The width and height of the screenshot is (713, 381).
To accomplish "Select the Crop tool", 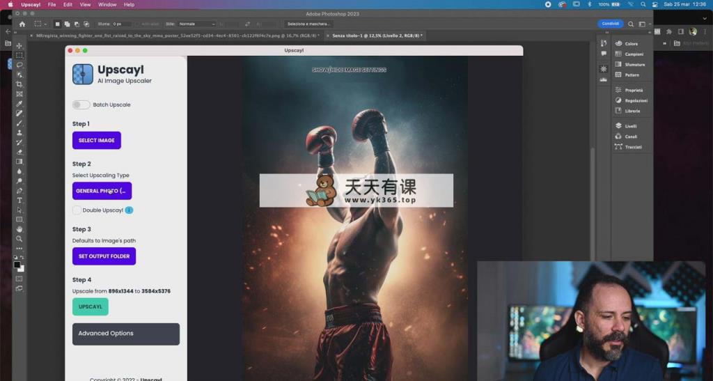I will tap(19, 84).
